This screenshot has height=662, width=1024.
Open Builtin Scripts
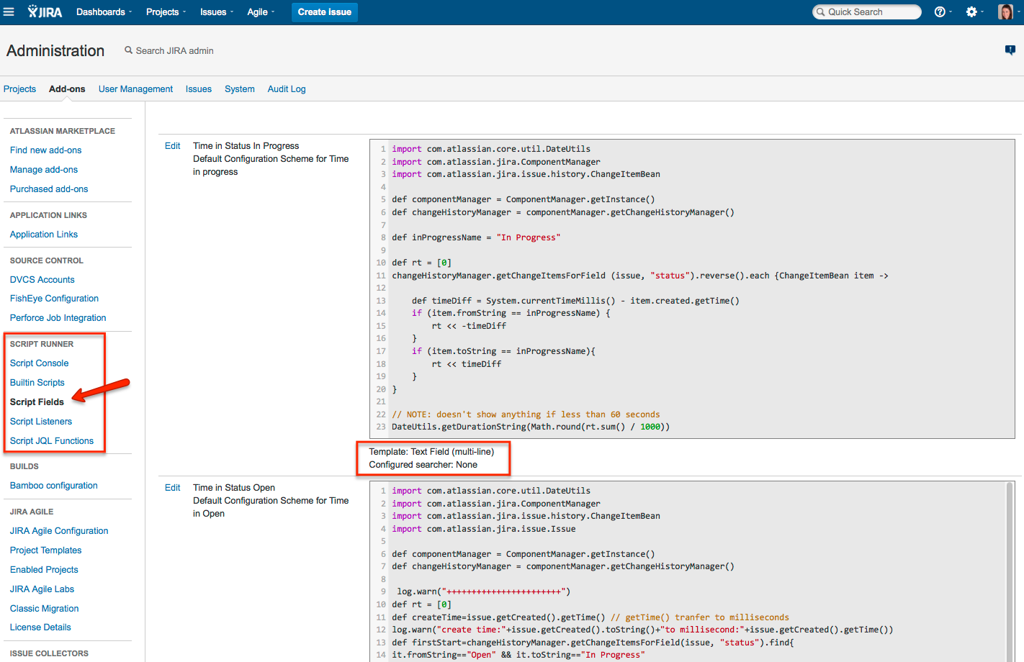37,382
